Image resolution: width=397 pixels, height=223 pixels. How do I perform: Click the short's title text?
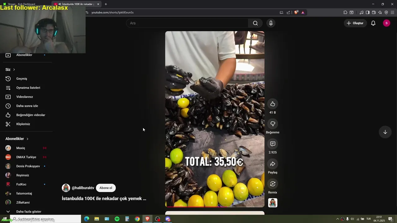click(x=104, y=199)
